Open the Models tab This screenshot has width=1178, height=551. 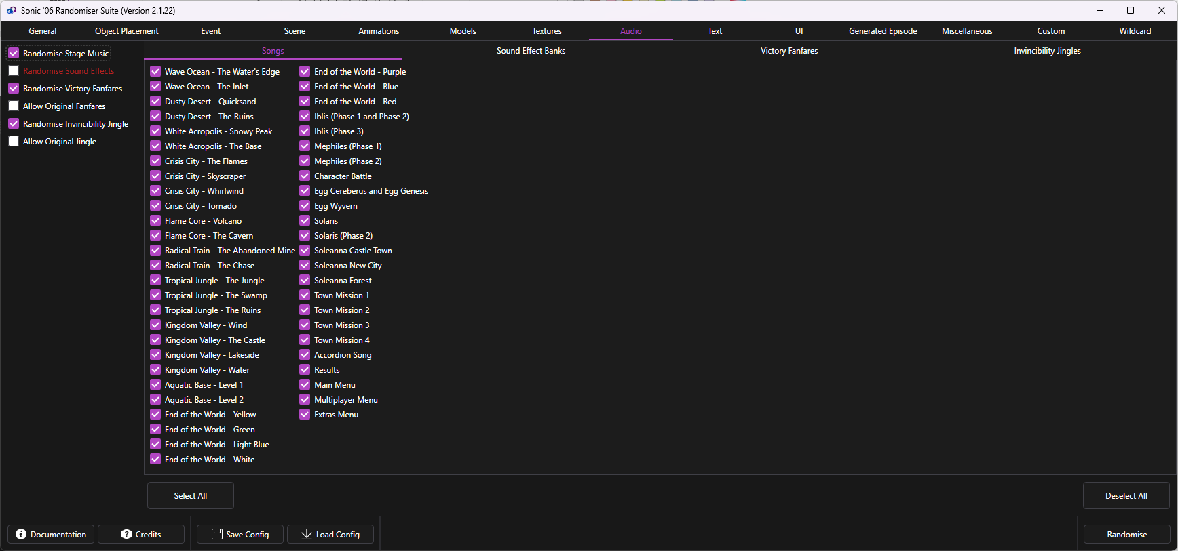(x=463, y=31)
